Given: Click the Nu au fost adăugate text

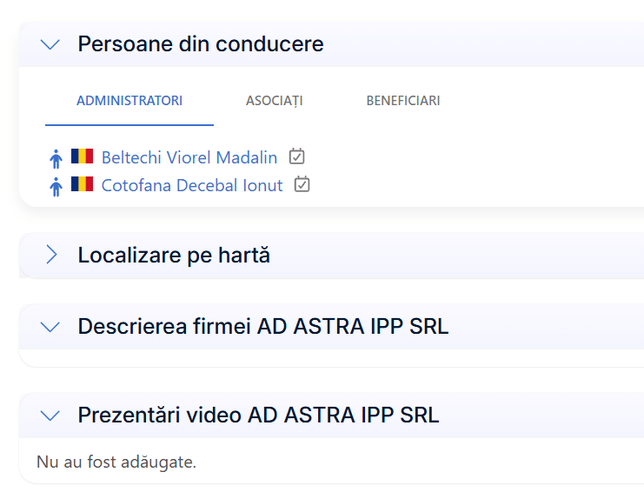Looking at the screenshot, I should tap(116, 462).
